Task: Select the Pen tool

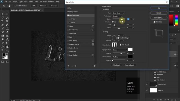Action: point(7,39)
